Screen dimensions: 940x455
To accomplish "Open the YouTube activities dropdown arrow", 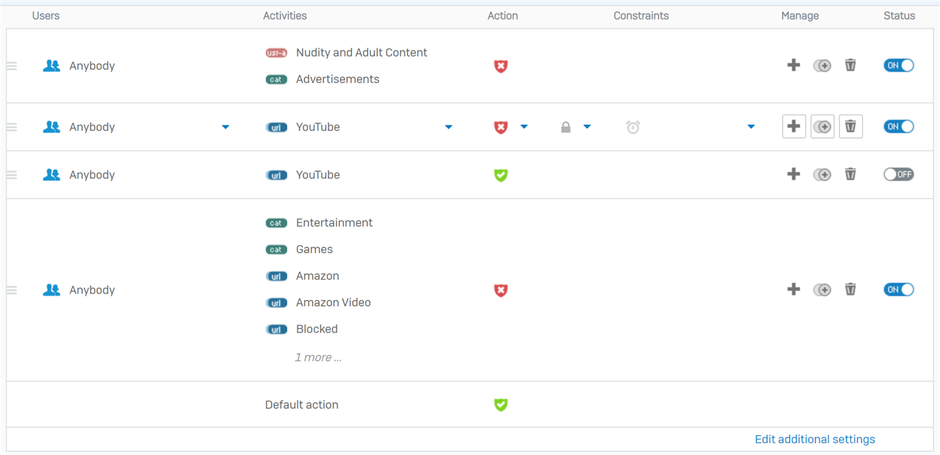I will [x=448, y=127].
